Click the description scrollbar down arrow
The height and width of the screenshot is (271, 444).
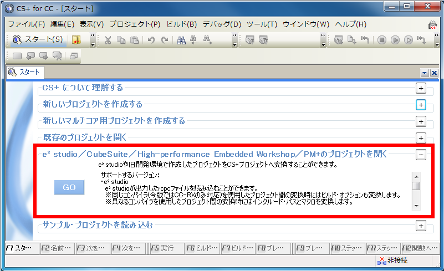[x=416, y=206]
